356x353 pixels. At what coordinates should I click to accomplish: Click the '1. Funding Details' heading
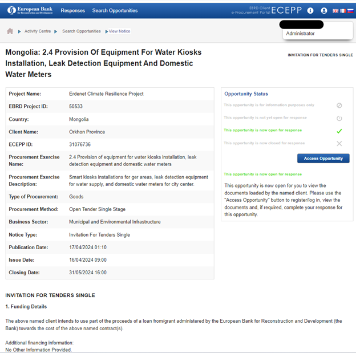tap(26, 306)
